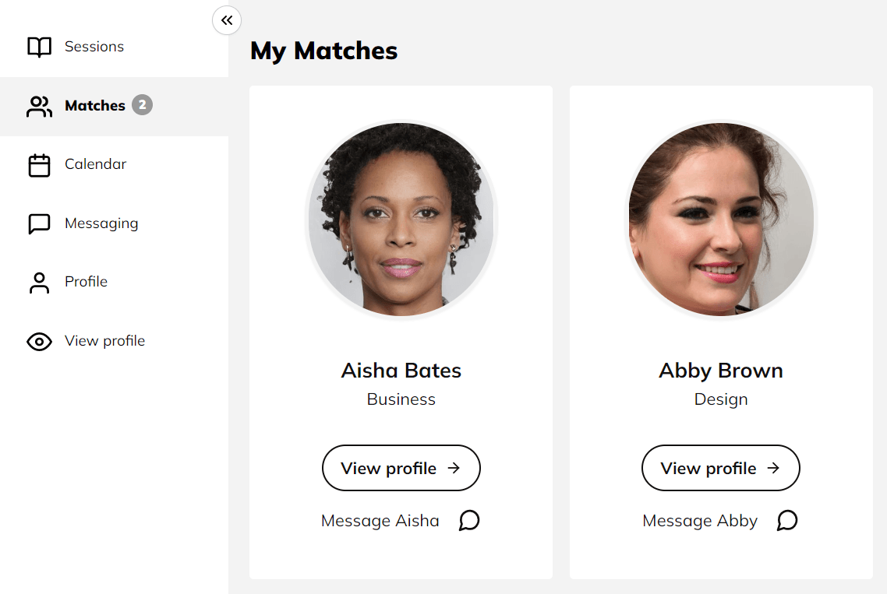Collapse the sidebar with double chevron
This screenshot has width=887, height=594.
pyautogui.click(x=227, y=20)
